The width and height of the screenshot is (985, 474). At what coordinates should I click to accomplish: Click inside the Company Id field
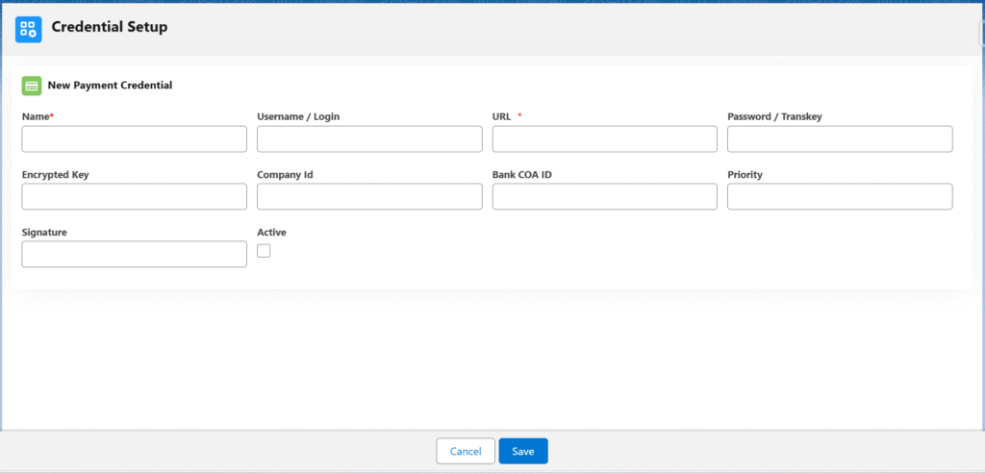[x=369, y=197]
